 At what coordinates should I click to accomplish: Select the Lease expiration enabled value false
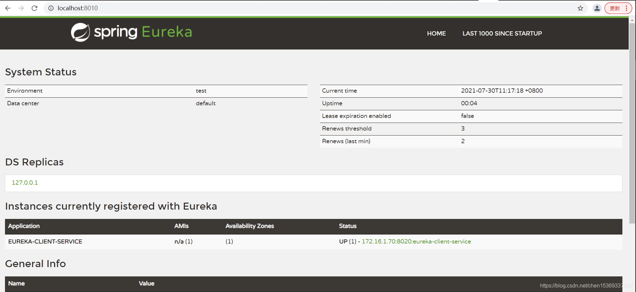point(467,116)
